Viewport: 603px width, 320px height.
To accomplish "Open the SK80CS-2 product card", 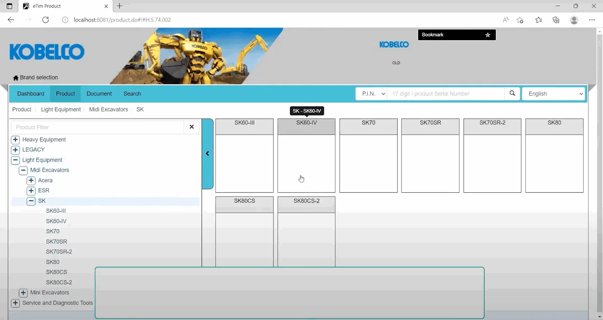I will 306,232.
